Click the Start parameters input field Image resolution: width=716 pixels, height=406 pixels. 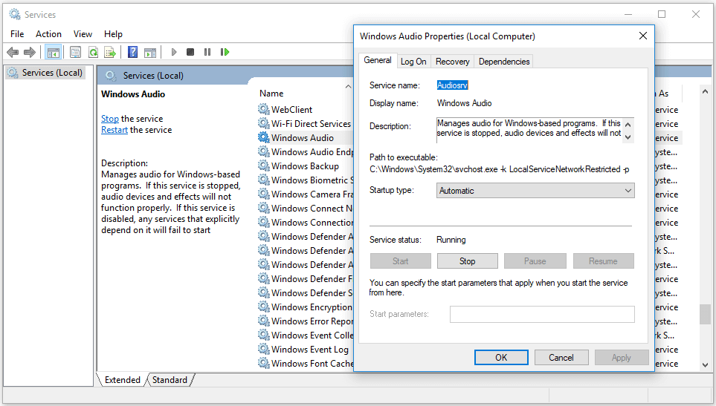(x=542, y=314)
